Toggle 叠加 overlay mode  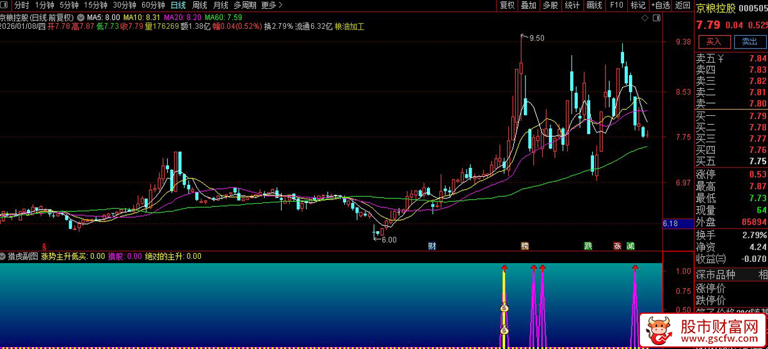[x=528, y=5]
